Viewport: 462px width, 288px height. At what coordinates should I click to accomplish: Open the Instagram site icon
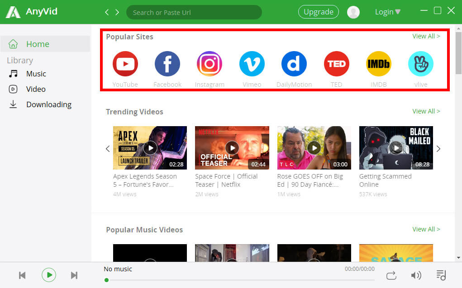click(210, 64)
